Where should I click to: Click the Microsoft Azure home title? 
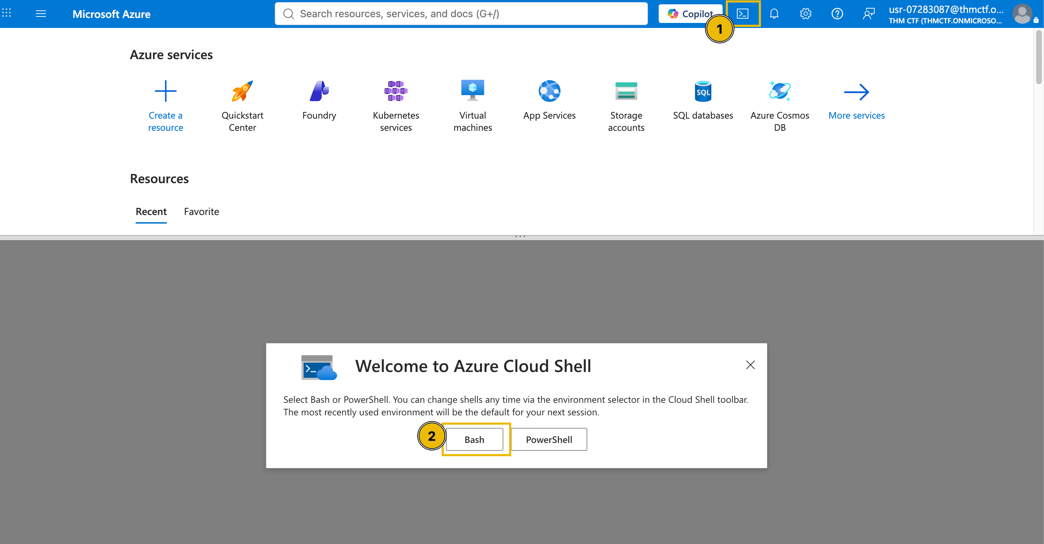tap(112, 14)
